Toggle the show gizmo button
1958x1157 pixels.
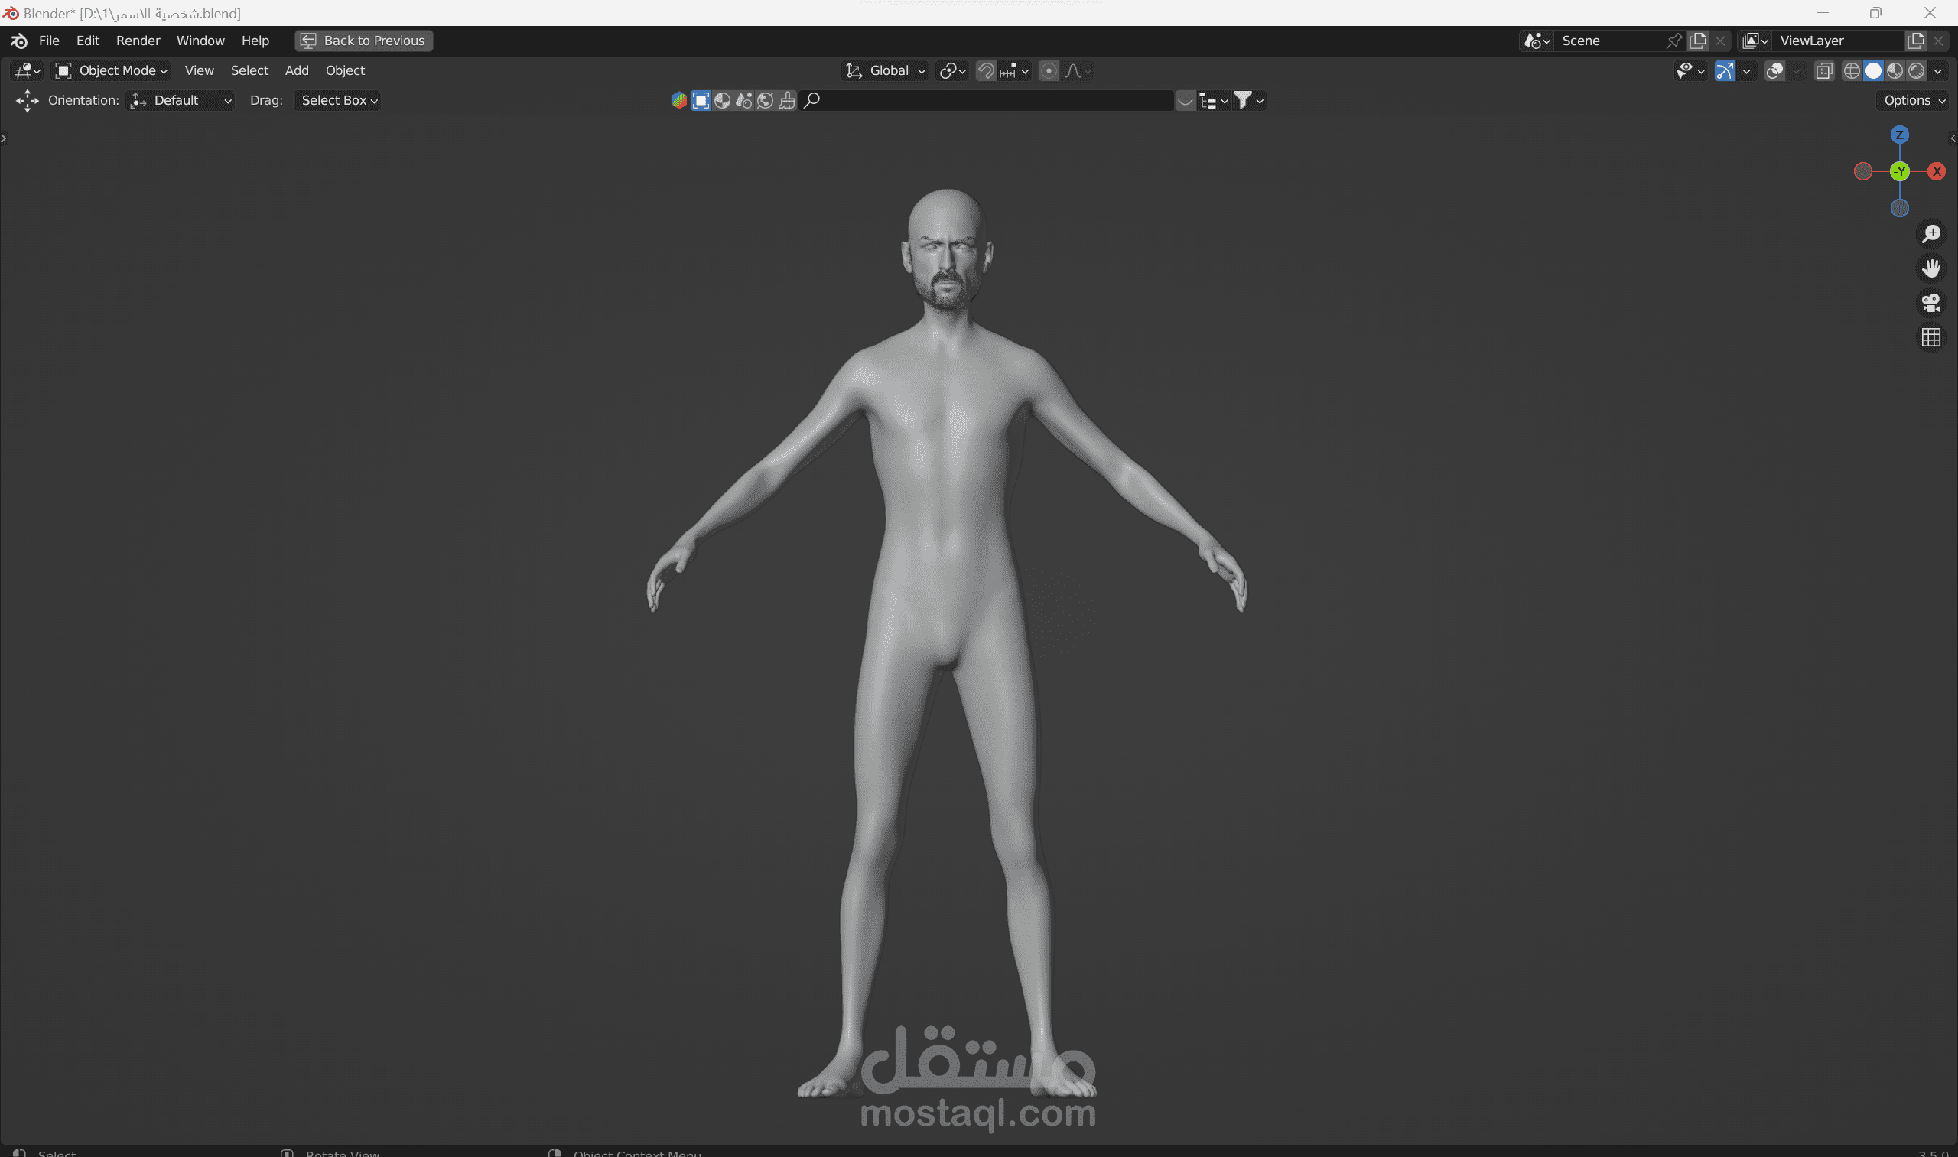(1724, 71)
